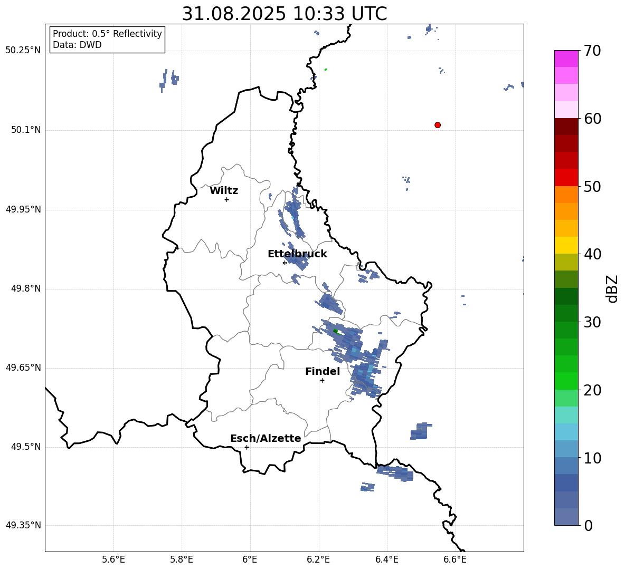Click the dBZ colorbar axis label

[613, 288]
